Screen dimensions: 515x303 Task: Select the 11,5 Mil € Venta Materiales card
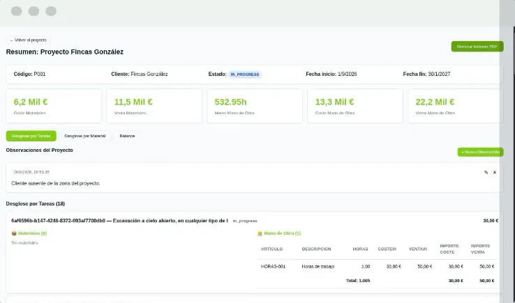point(154,106)
